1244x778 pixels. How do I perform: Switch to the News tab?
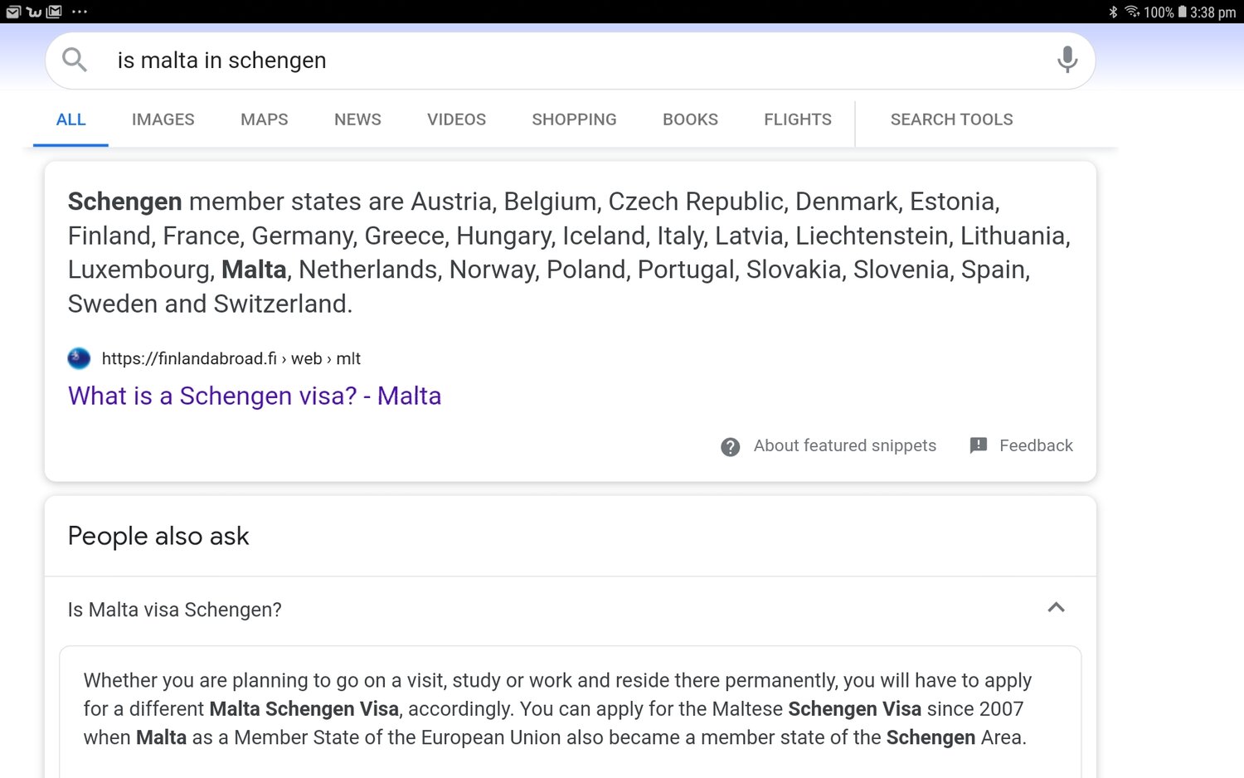click(357, 119)
